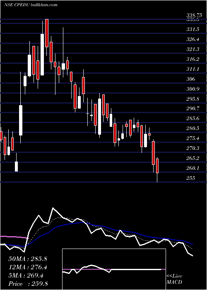Click the Price : 259.8 readout
207x290 pixels.
pyautogui.click(x=28, y=284)
